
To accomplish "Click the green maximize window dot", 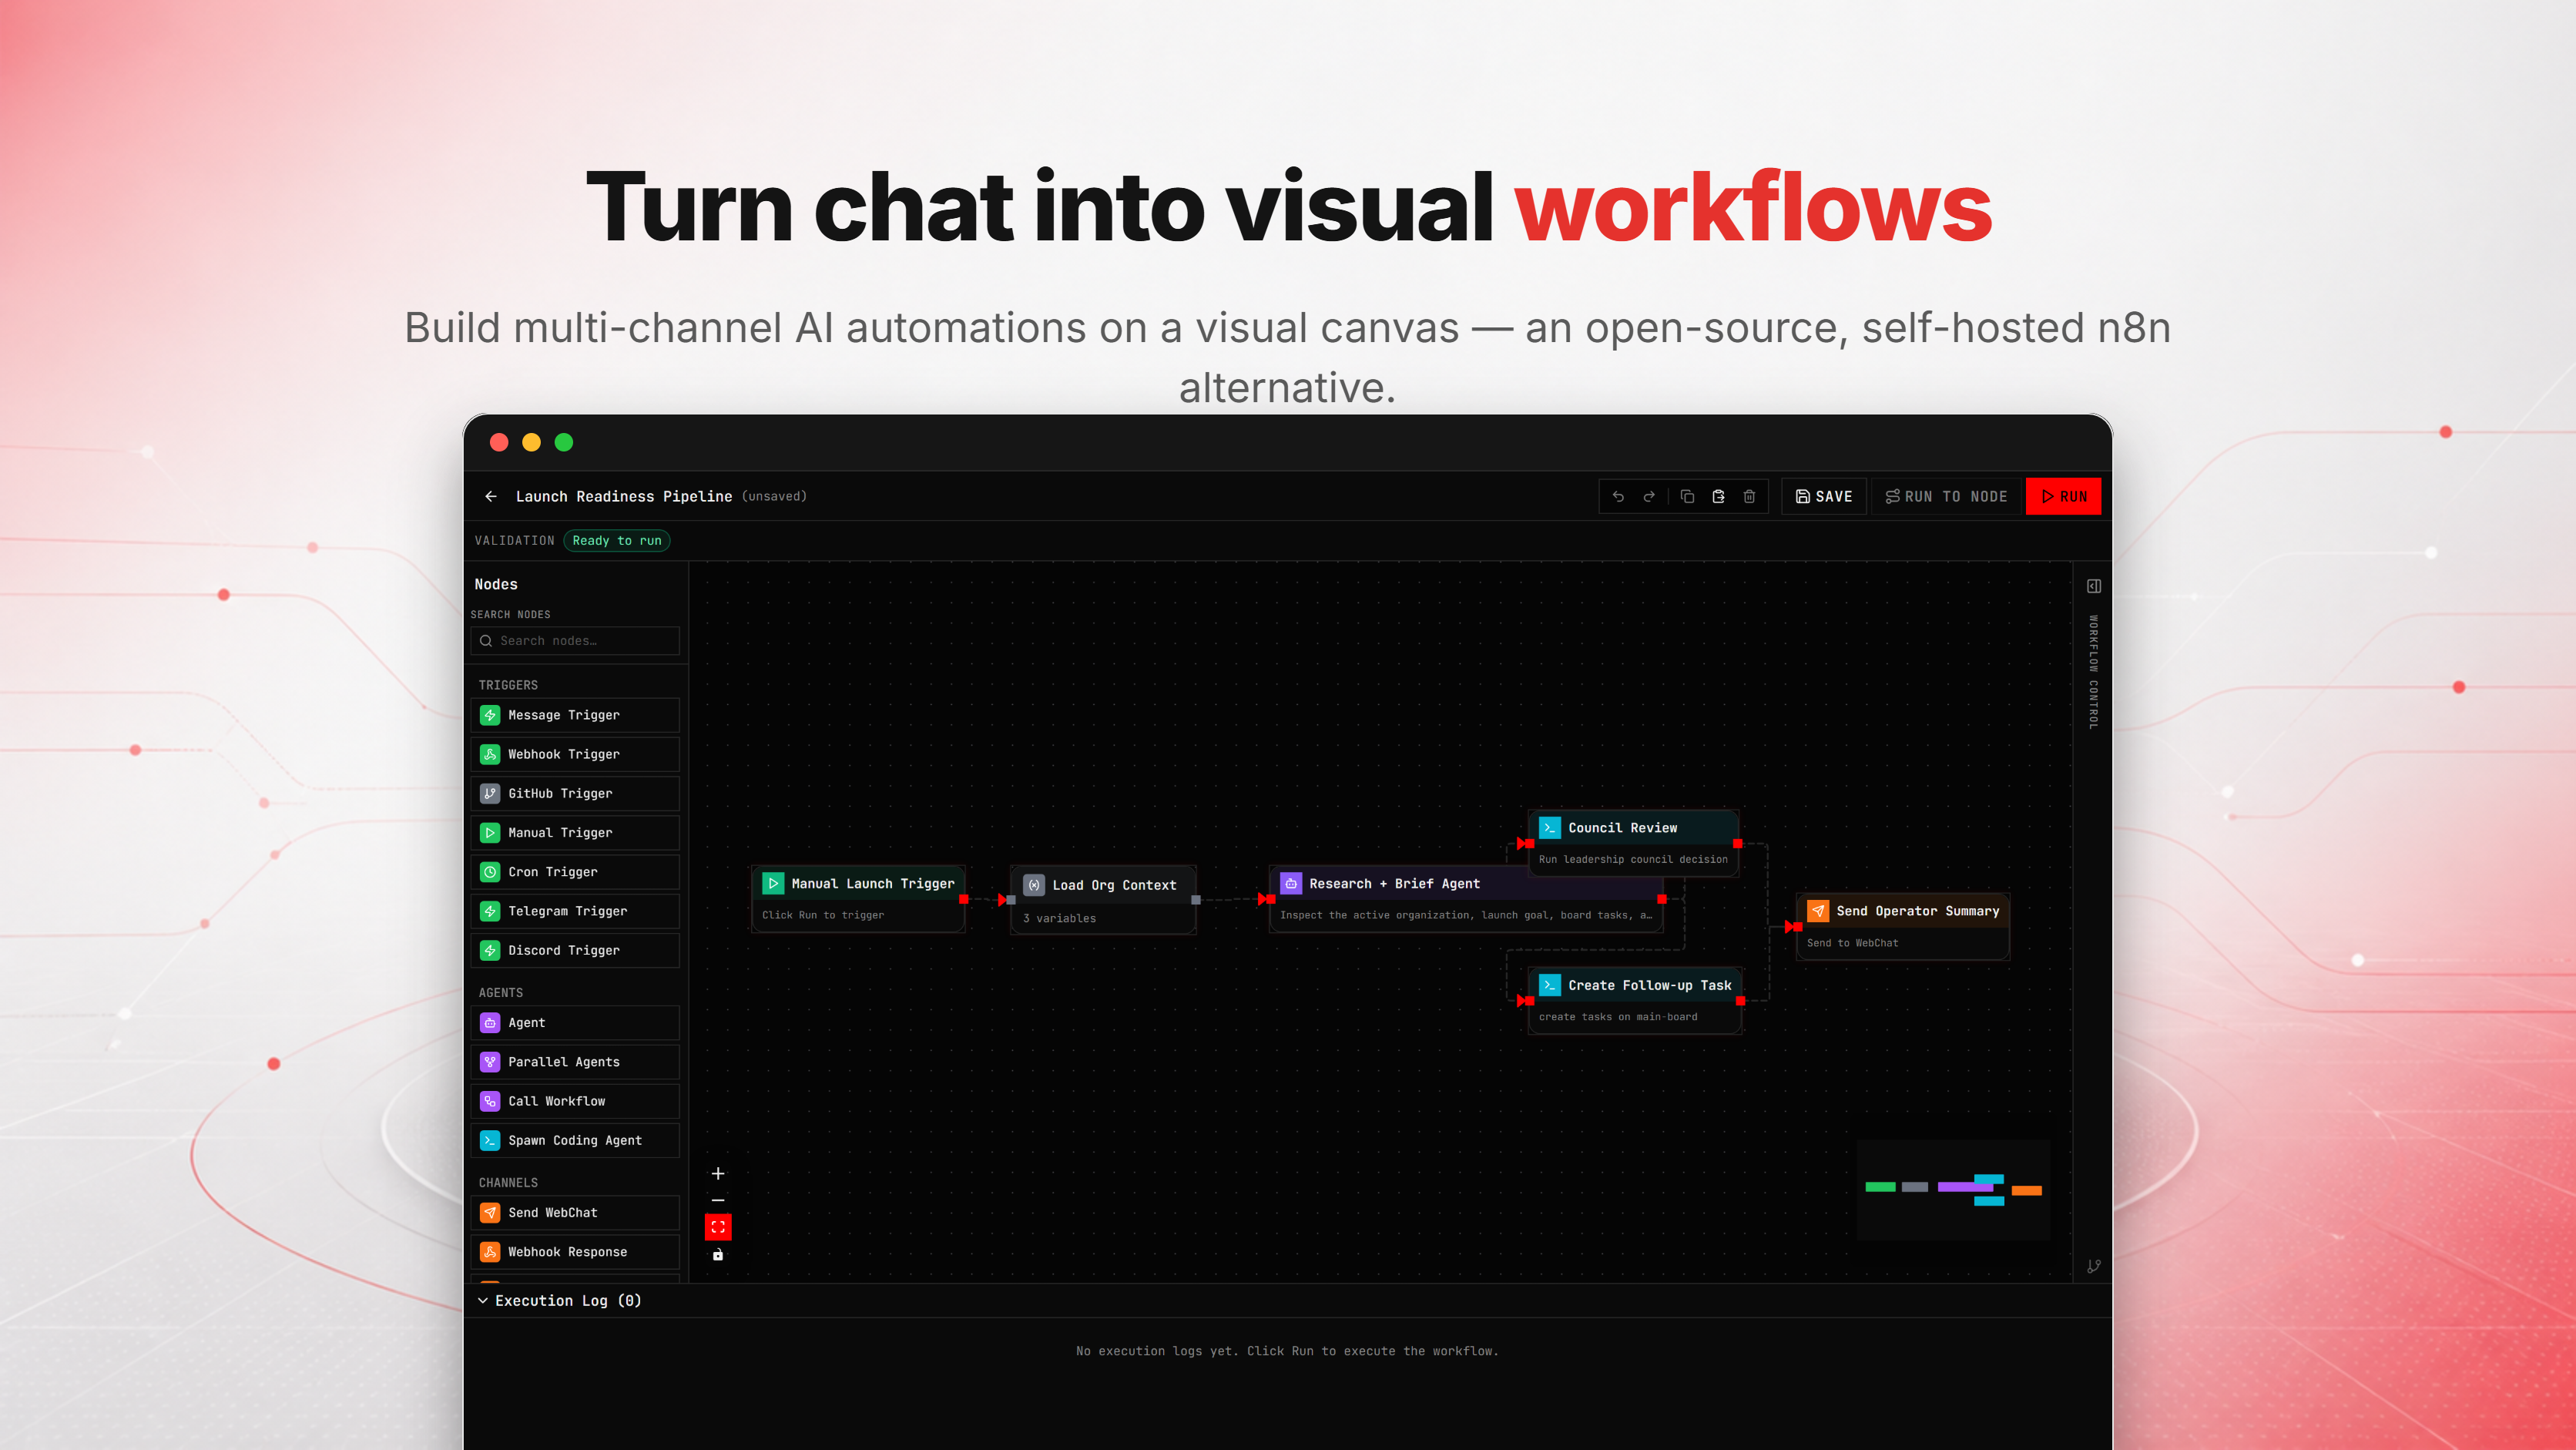I will click(x=564, y=442).
